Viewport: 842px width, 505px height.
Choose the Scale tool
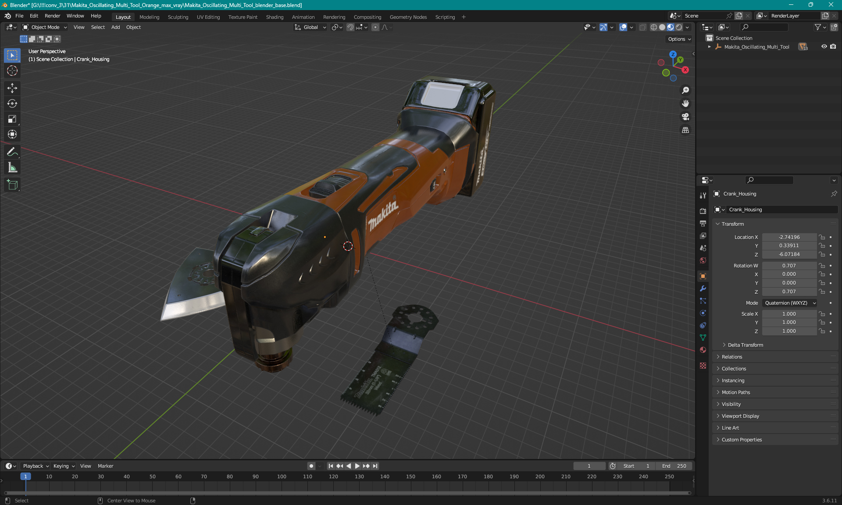click(12, 119)
